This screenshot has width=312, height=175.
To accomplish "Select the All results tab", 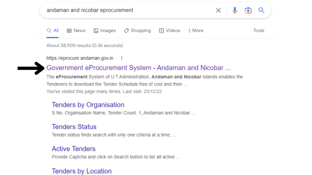I will tap(52, 31).
